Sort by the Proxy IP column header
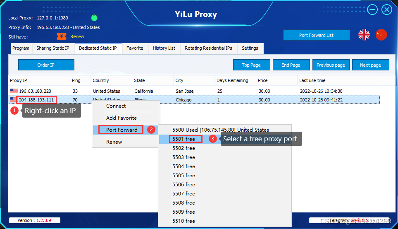 (x=39, y=80)
